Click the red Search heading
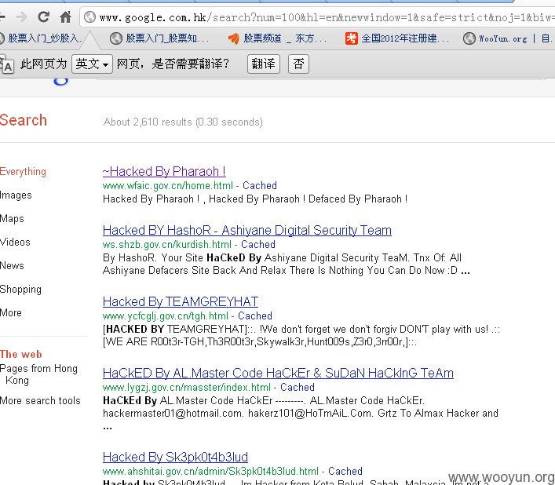 pos(24,120)
